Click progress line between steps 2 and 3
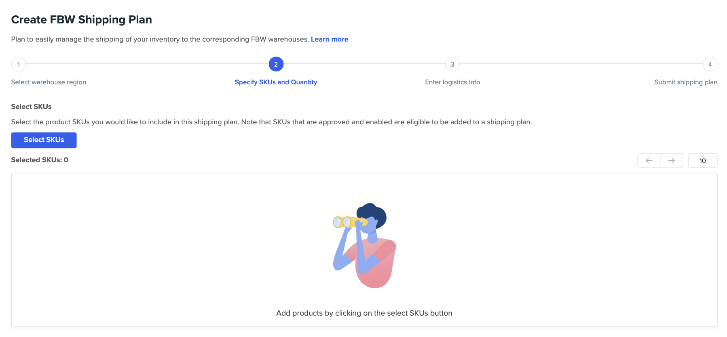The image size is (727, 337). (364, 64)
